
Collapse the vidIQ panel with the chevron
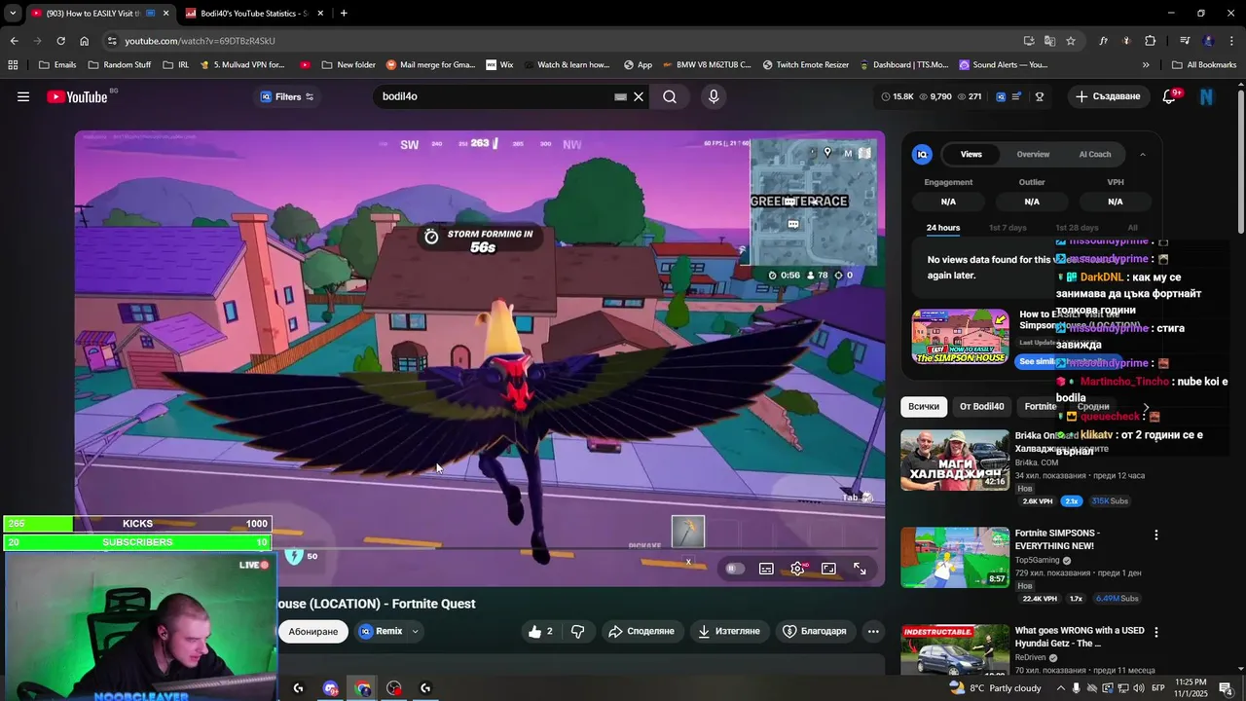click(1143, 154)
